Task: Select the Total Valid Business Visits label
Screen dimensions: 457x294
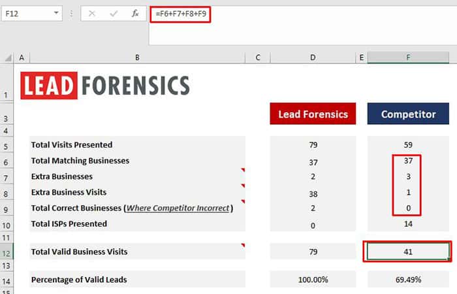Action: point(79,252)
